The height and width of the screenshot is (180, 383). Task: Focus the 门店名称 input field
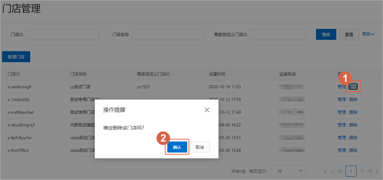point(168,34)
